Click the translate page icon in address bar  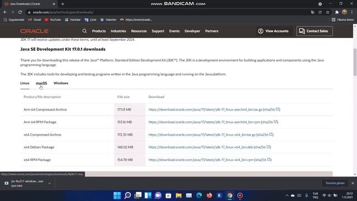point(312,12)
